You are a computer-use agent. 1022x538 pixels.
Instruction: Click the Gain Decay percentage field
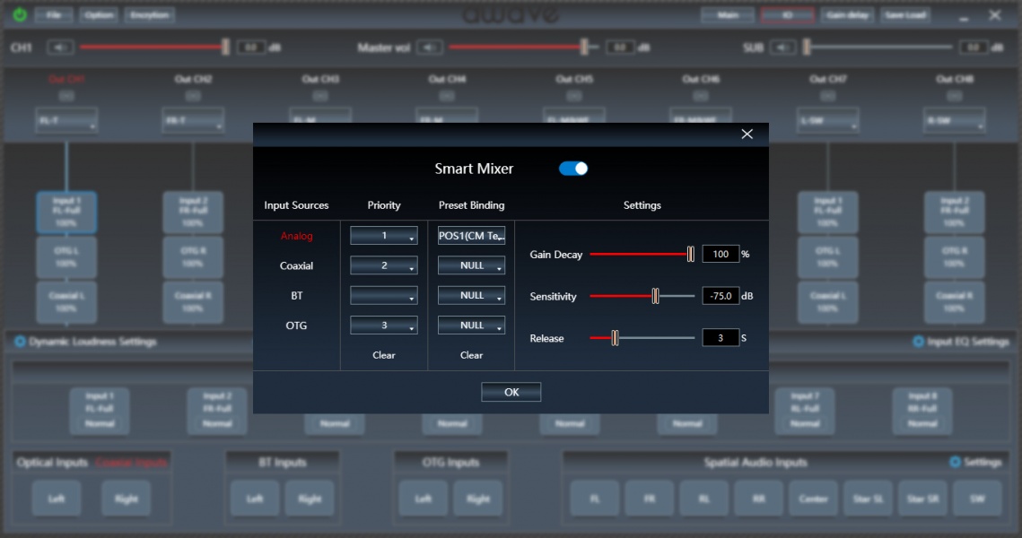pyautogui.click(x=720, y=255)
